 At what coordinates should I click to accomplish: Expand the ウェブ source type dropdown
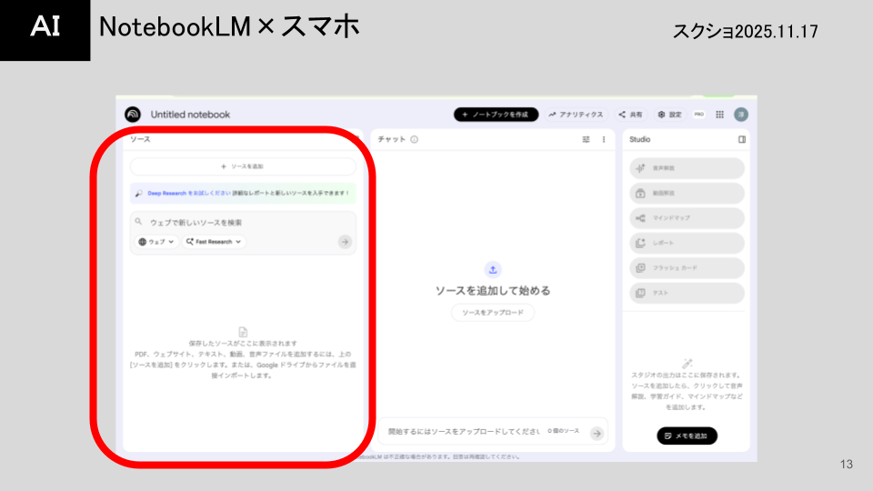(x=156, y=242)
